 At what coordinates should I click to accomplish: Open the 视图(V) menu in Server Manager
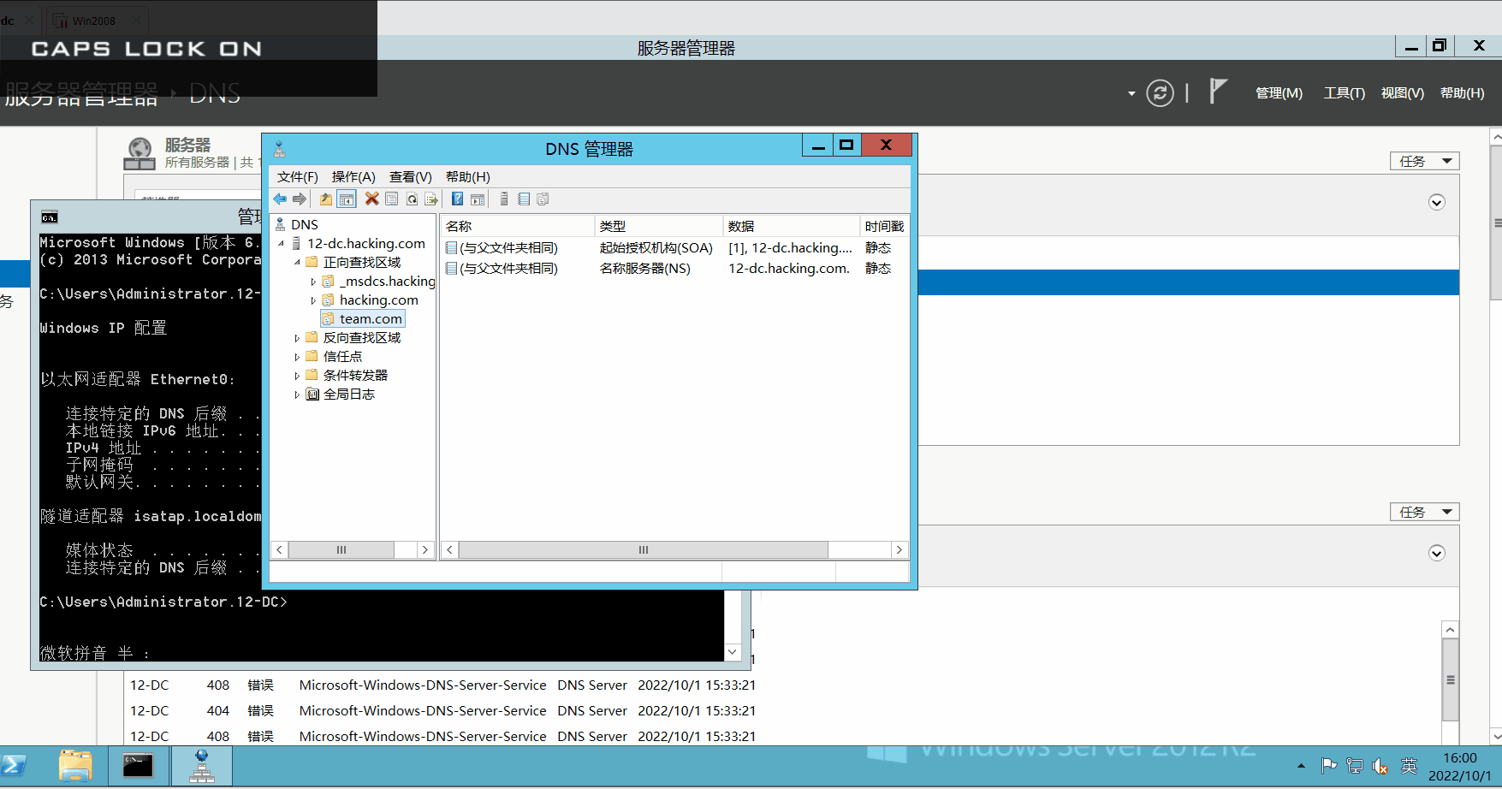tap(1402, 92)
